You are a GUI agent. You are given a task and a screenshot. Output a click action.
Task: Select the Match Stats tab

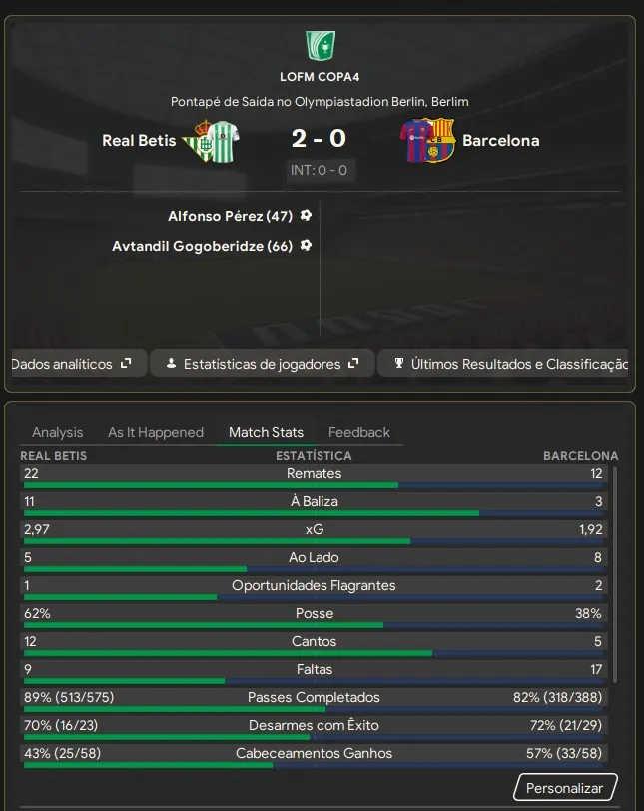pyautogui.click(x=266, y=432)
